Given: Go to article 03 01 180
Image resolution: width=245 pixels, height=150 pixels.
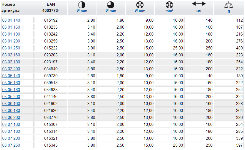Looking at the screenshot, I should pyautogui.click(x=11, y=34).
